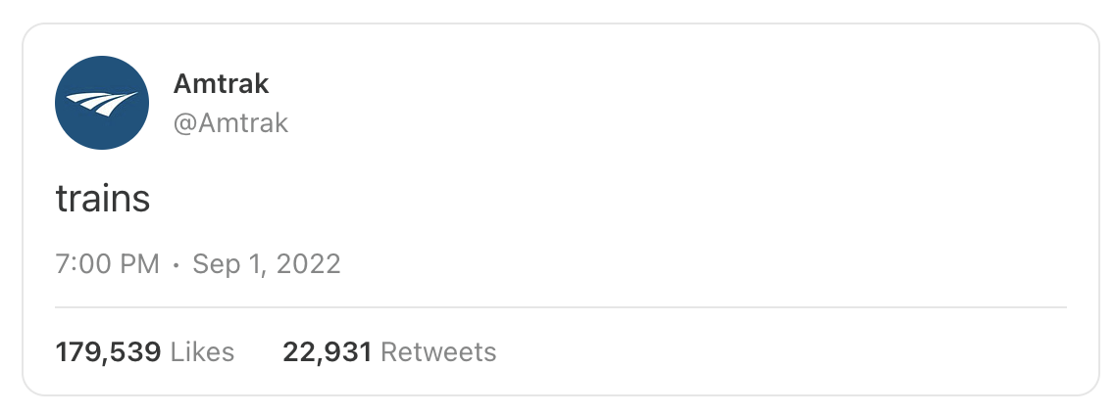Open the Amtrak display name link

point(221,84)
